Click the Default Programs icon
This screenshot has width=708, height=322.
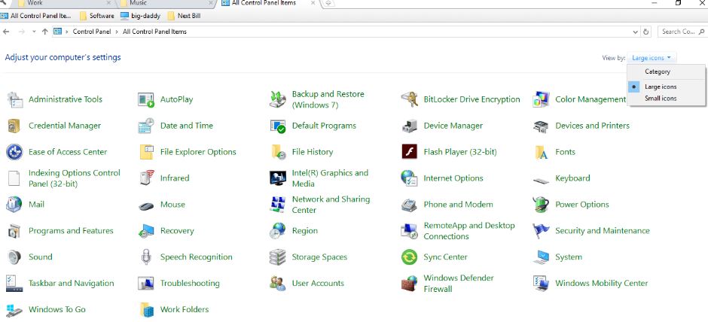[278, 126]
